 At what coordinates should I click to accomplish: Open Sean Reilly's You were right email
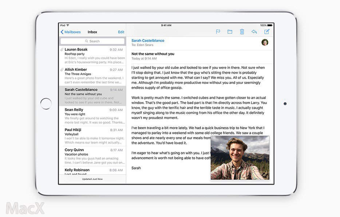tap(92, 116)
